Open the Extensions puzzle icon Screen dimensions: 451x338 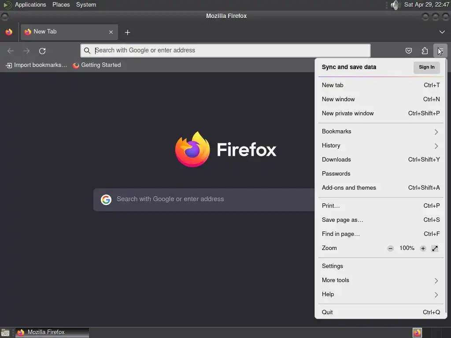pyautogui.click(x=425, y=51)
